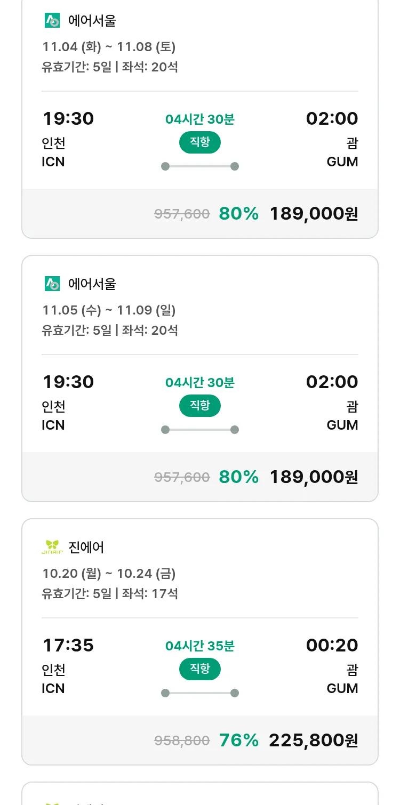Viewport: 400px width, 805px height.
Task: Click the Jin Air butterfly logo
Action: [x=52, y=547]
